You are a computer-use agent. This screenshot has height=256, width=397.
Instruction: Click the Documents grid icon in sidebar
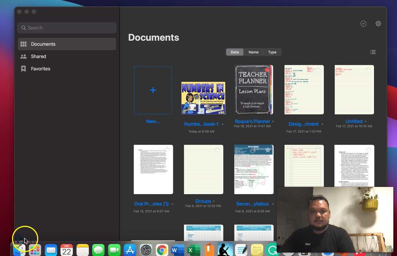click(24, 44)
